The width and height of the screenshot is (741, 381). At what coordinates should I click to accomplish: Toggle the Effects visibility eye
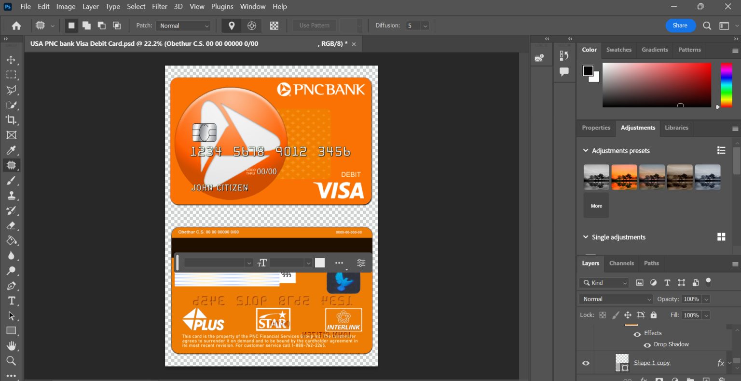[637, 334]
